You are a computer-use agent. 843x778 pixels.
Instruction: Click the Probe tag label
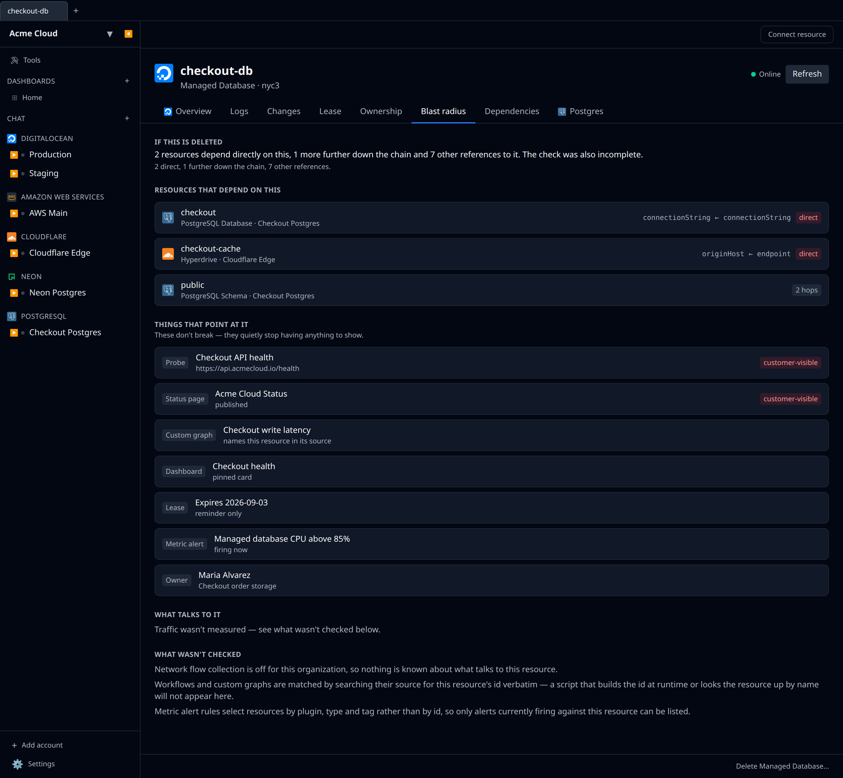pyautogui.click(x=175, y=362)
